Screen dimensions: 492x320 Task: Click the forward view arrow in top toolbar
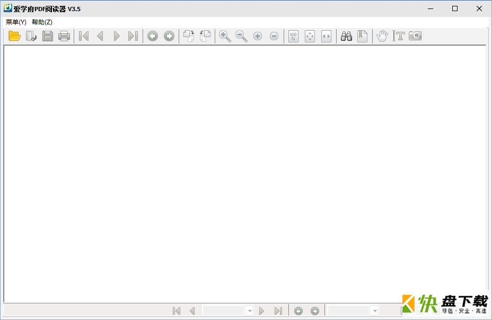[x=169, y=36]
